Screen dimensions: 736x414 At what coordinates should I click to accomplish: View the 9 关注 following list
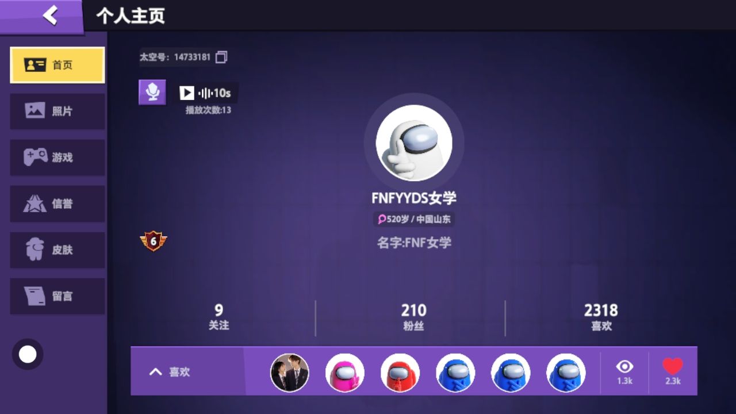[218, 317]
